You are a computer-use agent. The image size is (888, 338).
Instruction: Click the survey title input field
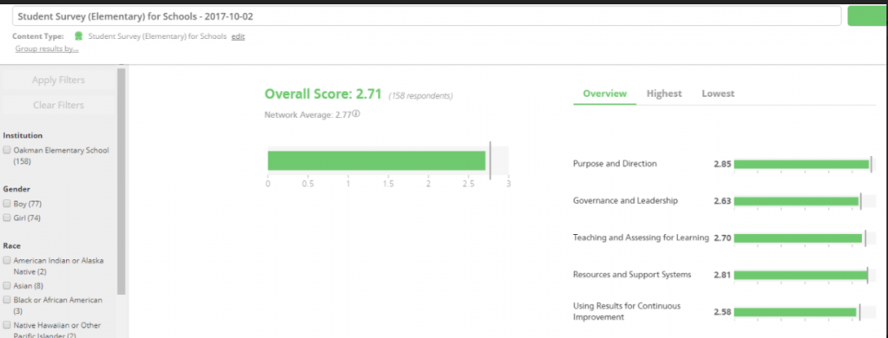[427, 16]
